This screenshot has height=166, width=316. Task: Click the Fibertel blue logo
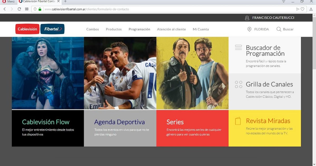(52, 29)
